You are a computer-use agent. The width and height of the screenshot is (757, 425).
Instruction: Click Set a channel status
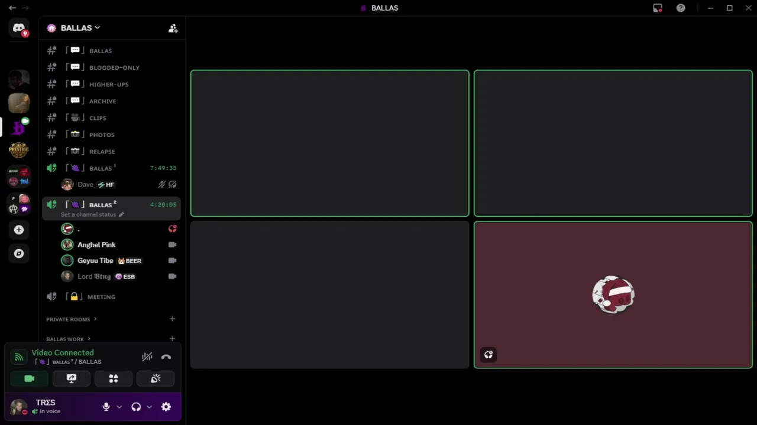click(x=92, y=214)
